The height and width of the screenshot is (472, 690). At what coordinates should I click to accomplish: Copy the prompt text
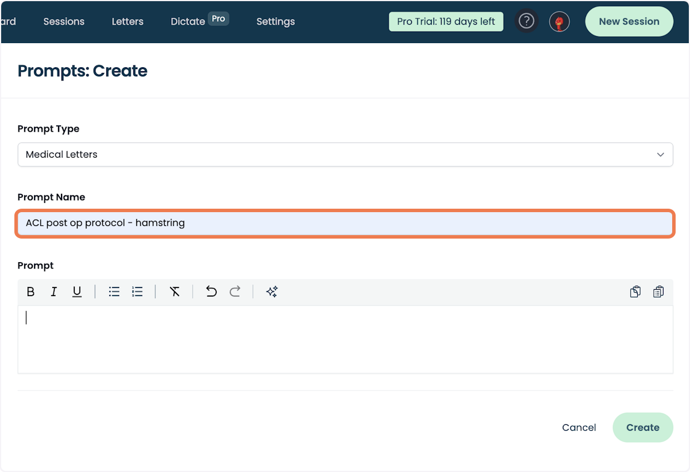click(635, 291)
